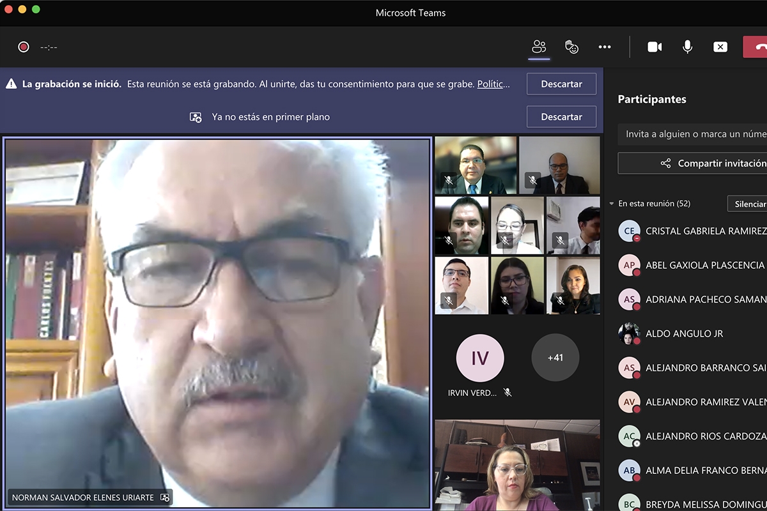Select participant Alma Delia Franco Berna
This screenshot has height=511, width=767.
pos(692,470)
